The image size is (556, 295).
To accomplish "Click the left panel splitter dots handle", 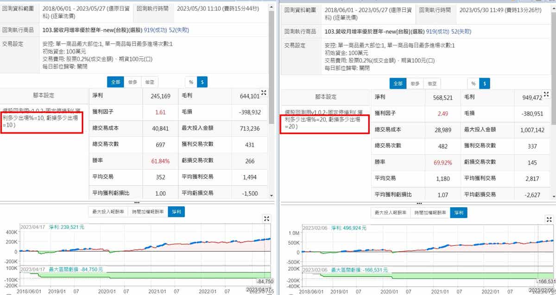I will 137,203.
